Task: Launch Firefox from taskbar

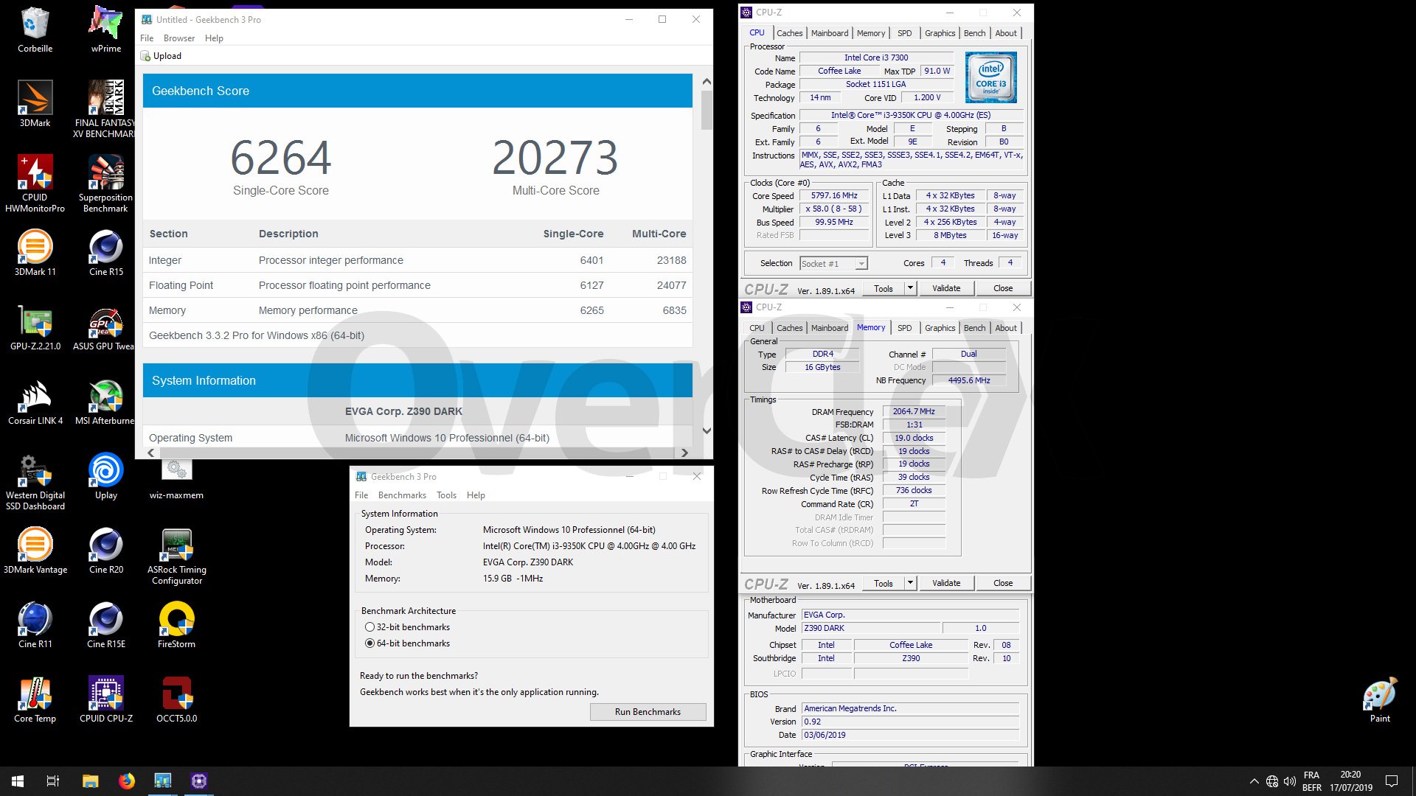Action: coord(126,781)
